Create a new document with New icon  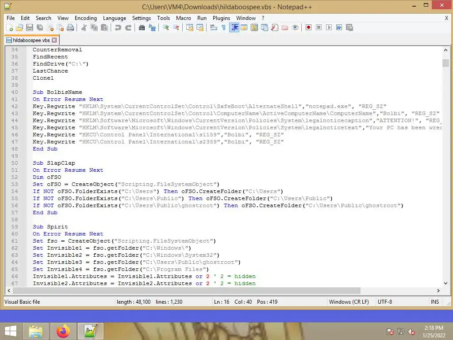click(x=9, y=27)
